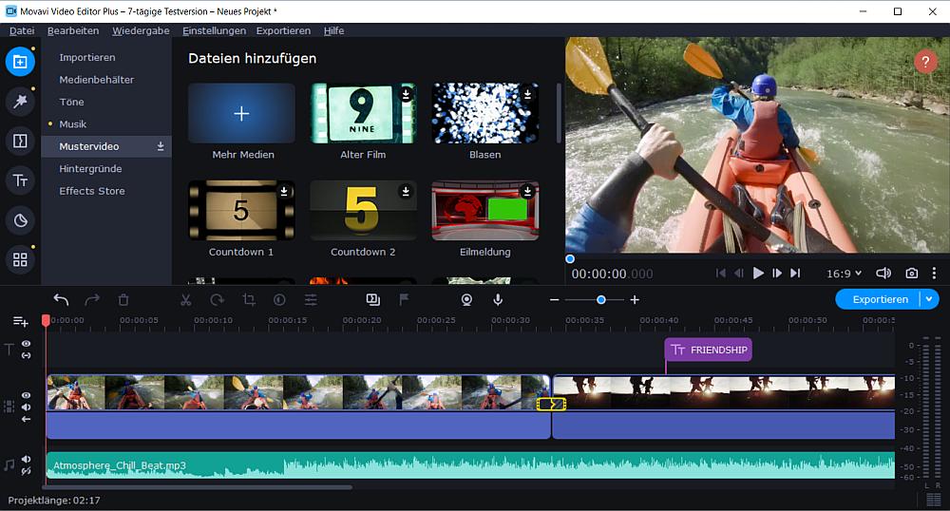
Task: Open clip properties sliders icon
Action: 311,300
